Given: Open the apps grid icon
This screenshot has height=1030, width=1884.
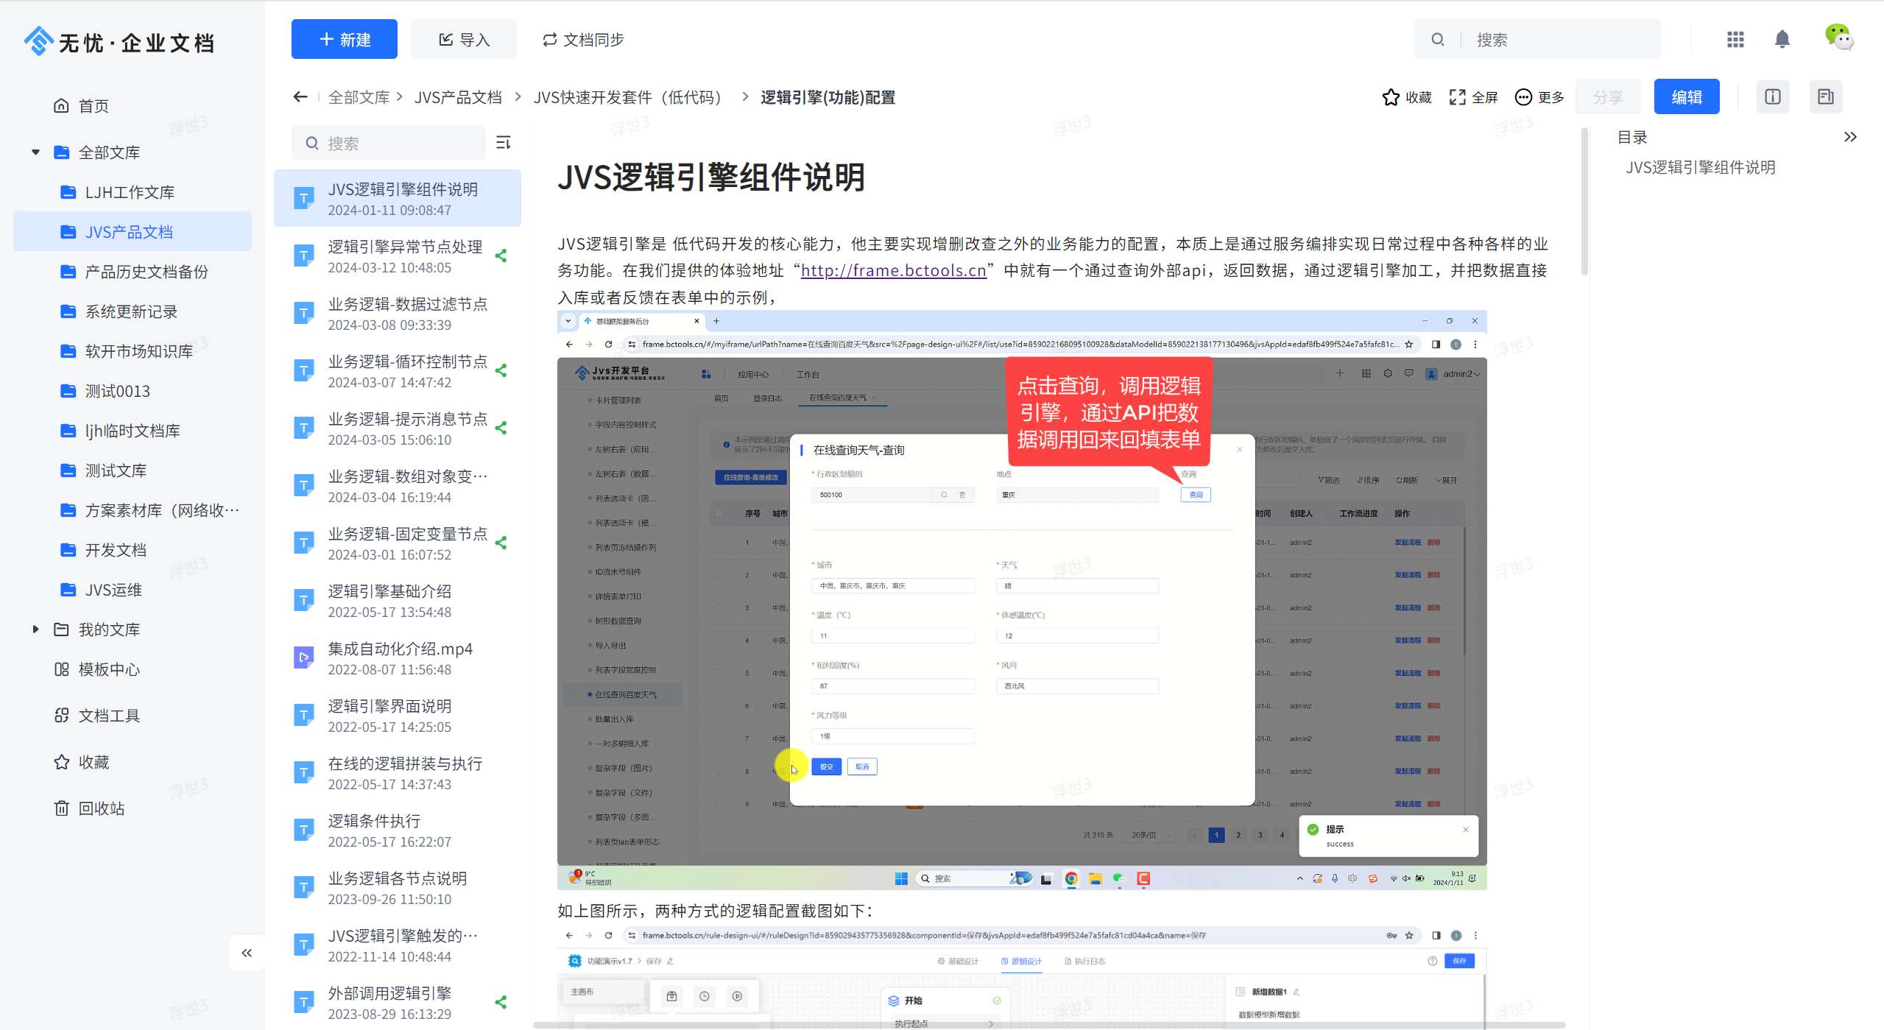Looking at the screenshot, I should (1735, 39).
